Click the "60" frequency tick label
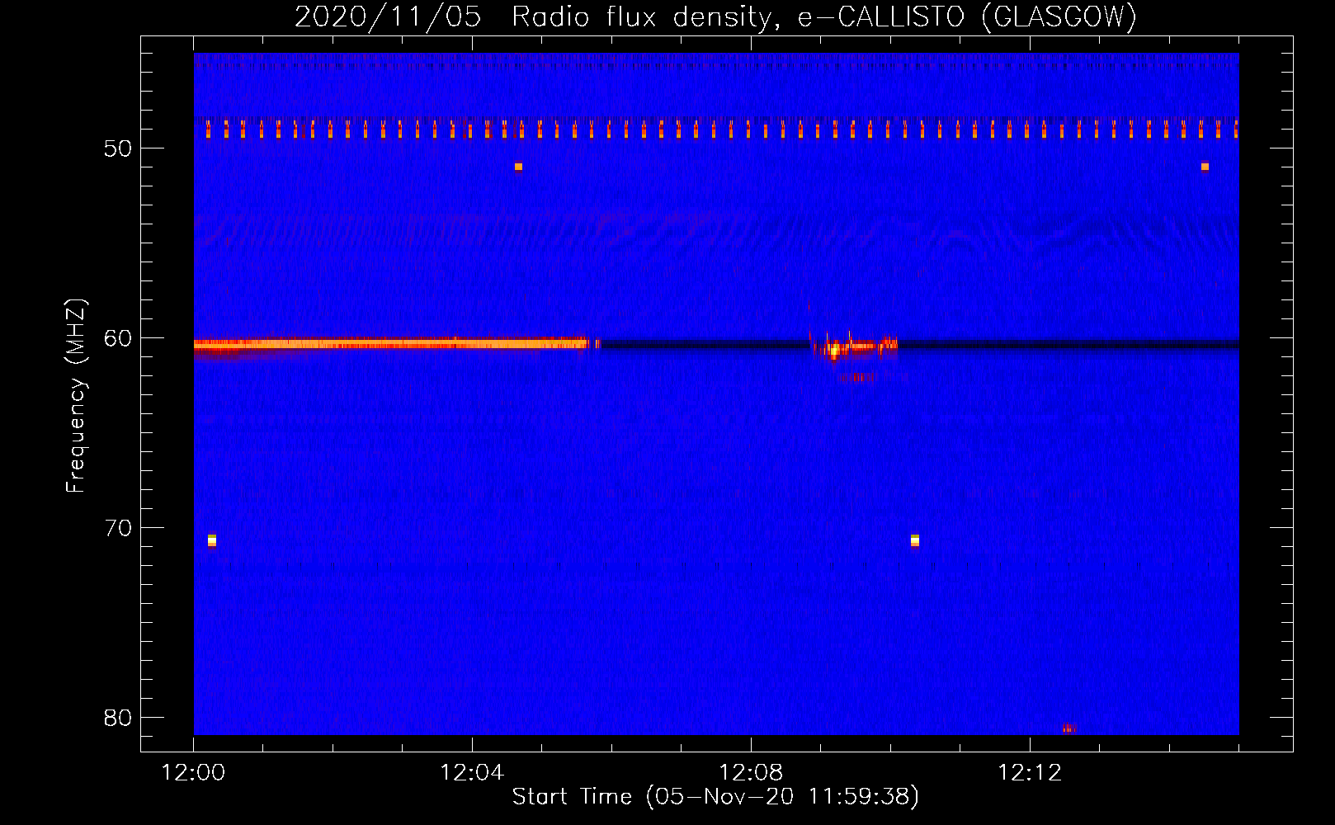This screenshot has height=825, width=1335. click(118, 338)
